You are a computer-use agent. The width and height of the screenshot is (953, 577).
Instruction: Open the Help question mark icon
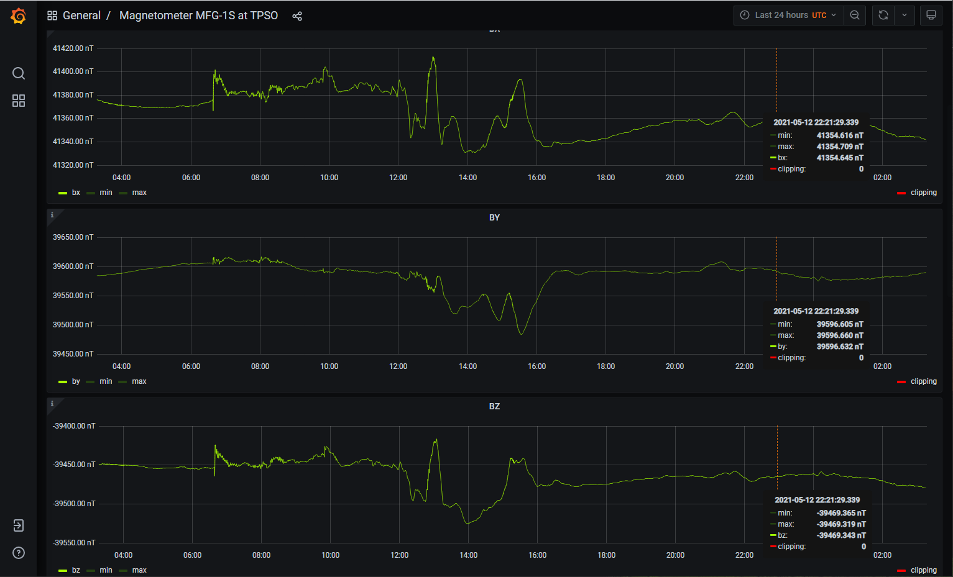pyautogui.click(x=19, y=553)
